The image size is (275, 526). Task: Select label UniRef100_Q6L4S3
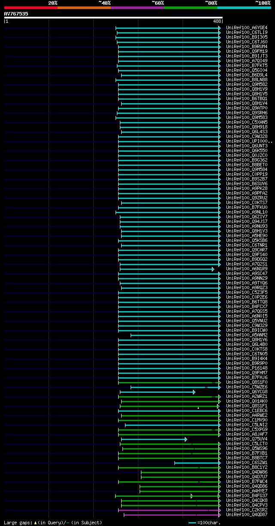tap(247, 131)
